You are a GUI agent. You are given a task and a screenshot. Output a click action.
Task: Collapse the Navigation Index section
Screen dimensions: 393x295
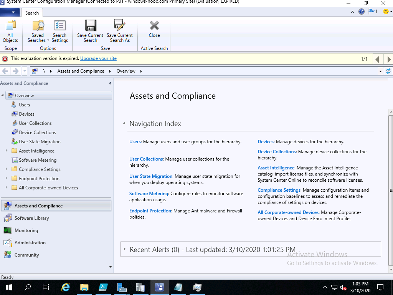tap(124, 123)
